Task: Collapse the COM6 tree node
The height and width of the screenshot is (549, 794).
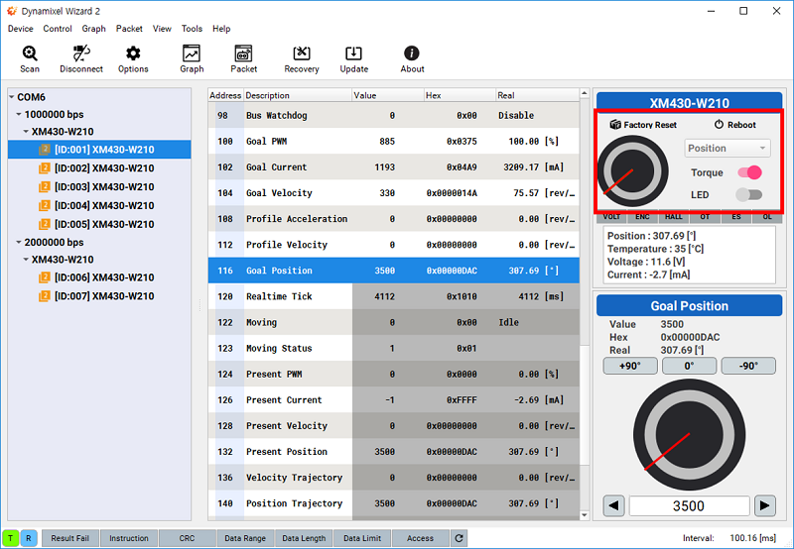Action: 12,96
